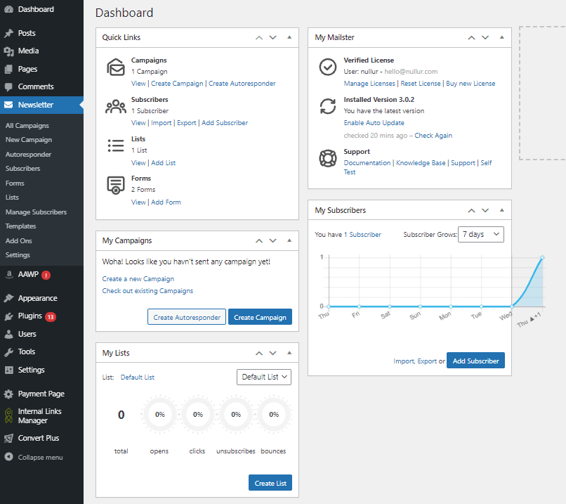Screen dimensions: 566x504
Task: Toggle the My Lists panel triangle
Action: (x=289, y=353)
